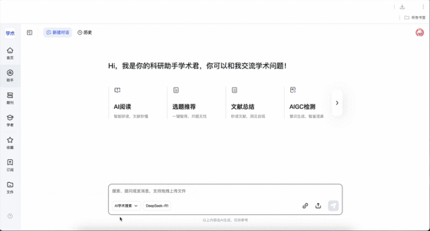Screen dimensions: 430x231
Task: Click the send message button
Action: [333, 206]
